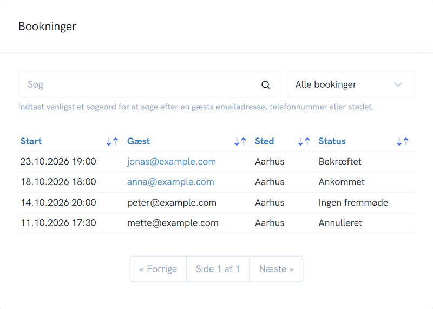Click the Start column header
The height and width of the screenshot is (309, 433).
[x=31, y=141]
